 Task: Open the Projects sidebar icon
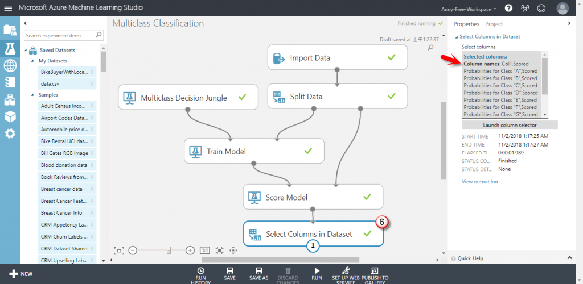[x=10, y=30]
